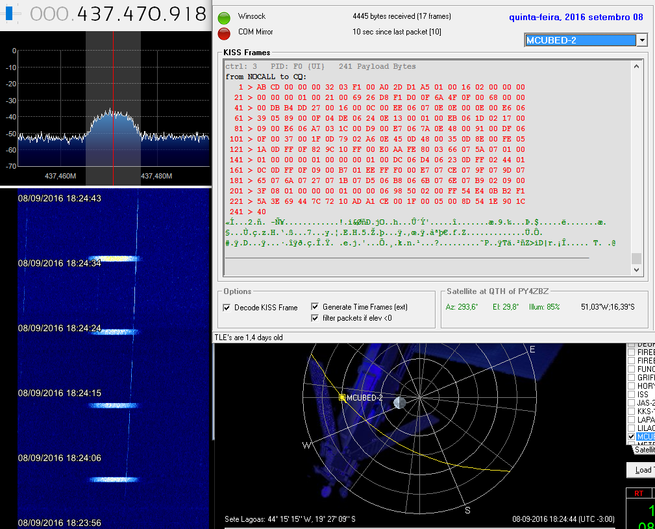655x529 pixels.
Task: Click the Load TLE button
Action: [641, 470]
